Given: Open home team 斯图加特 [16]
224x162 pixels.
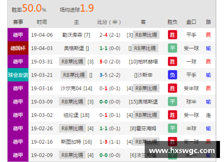Looking at the screenshot, I should [x=76, y=142].
